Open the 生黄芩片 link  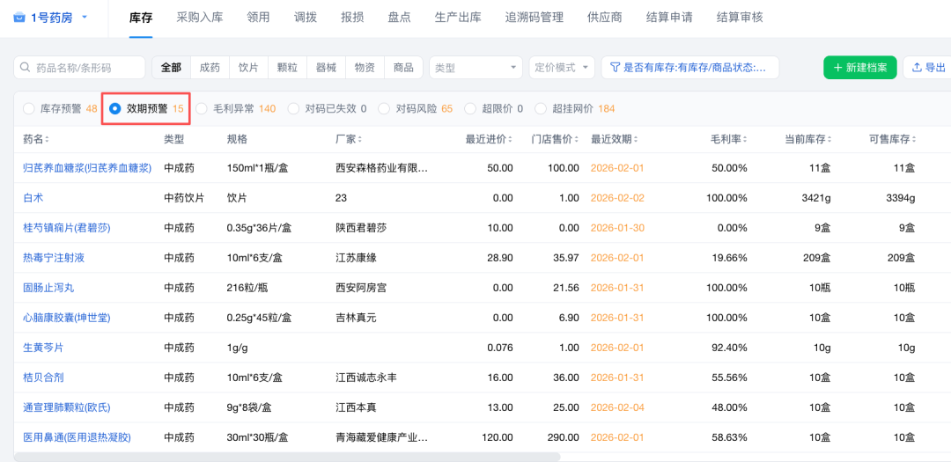click(x=43, y=348)
